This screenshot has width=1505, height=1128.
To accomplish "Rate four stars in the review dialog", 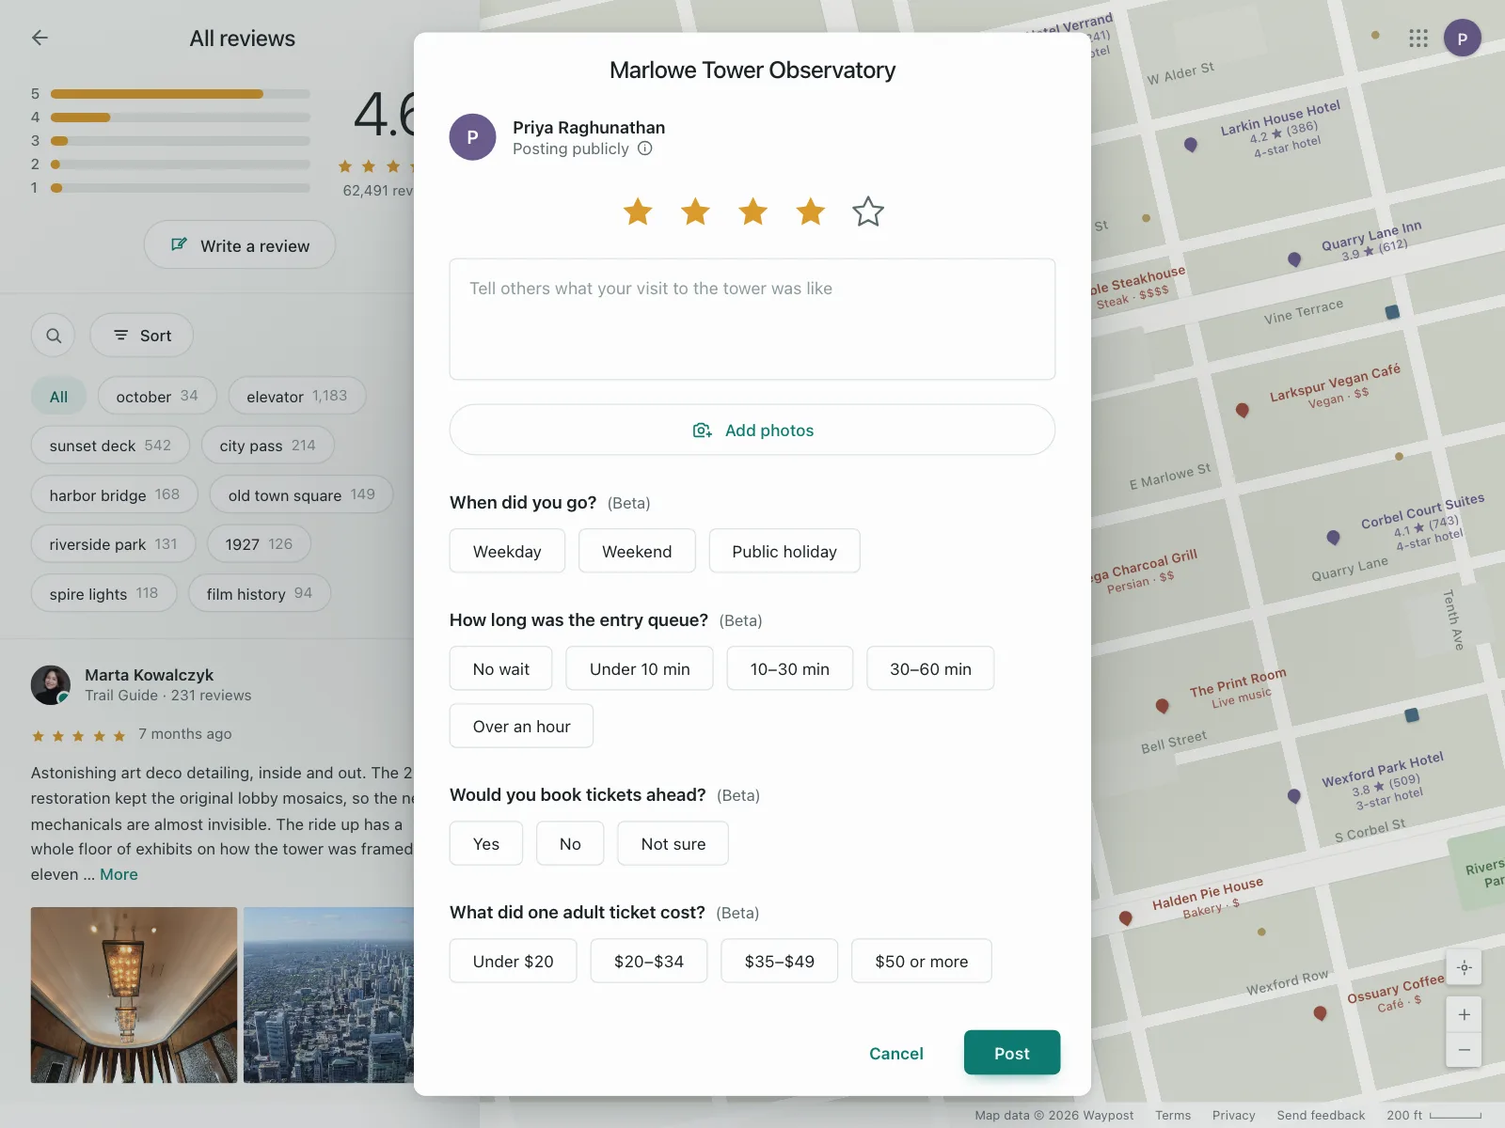I will [811, 211].
